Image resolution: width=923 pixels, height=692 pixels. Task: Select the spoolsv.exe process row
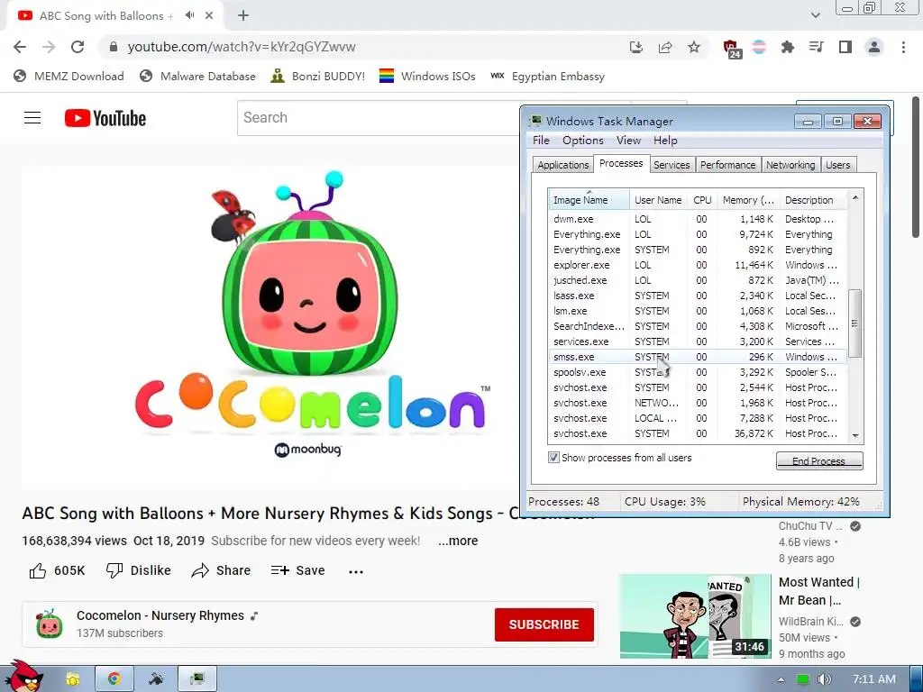(x=698, y=372)
